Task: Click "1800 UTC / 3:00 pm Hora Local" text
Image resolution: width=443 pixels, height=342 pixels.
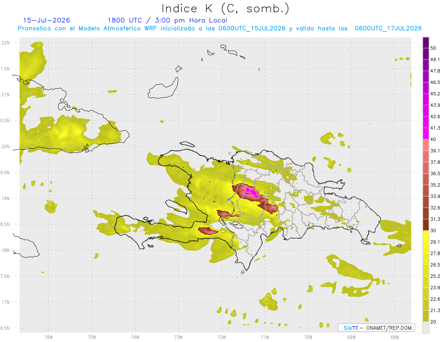Action: [x=167, y=20]
